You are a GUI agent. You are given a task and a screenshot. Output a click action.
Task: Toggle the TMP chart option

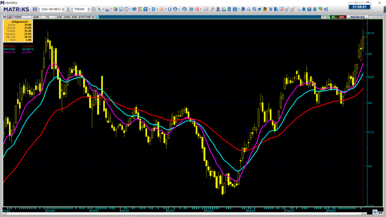pyautogui.click(x=88, y=17)
